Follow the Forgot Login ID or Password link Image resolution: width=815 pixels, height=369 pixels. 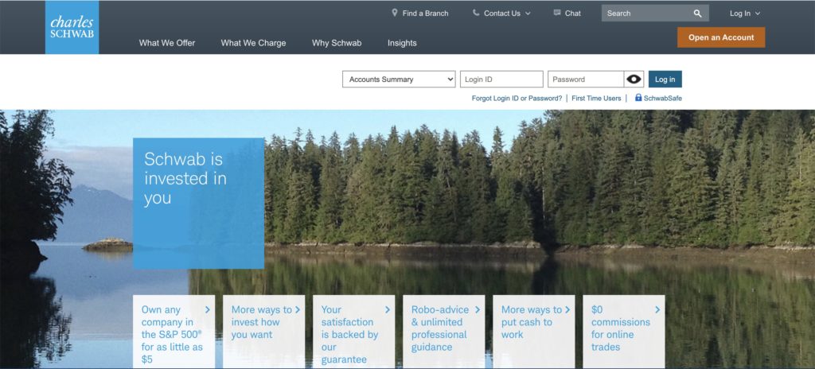pyautogui.click(x=517, y=99)
